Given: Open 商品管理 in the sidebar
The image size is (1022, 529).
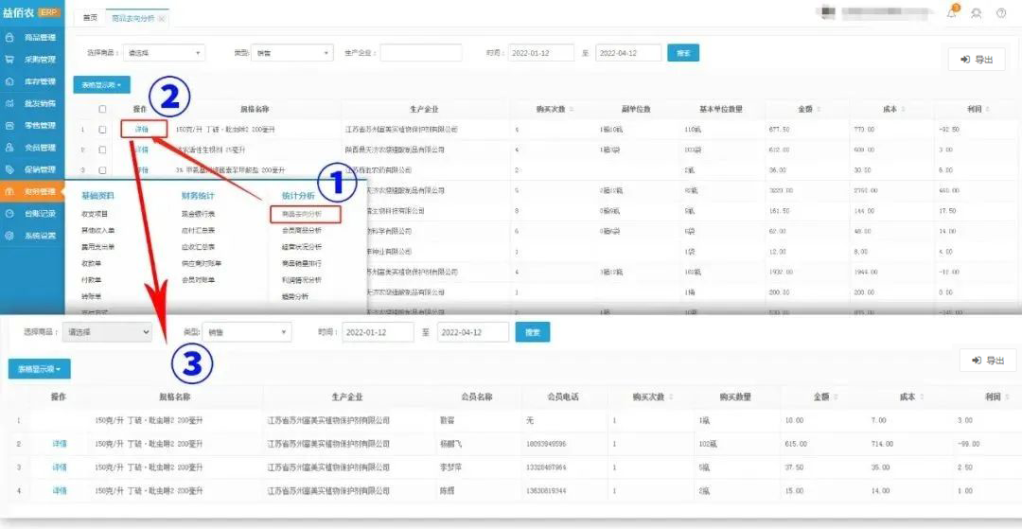Looking at the screenshot, I should coord(34,38).
